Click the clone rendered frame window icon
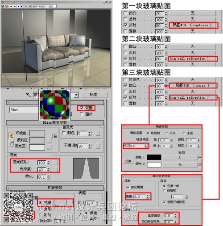 click(6, 6)
